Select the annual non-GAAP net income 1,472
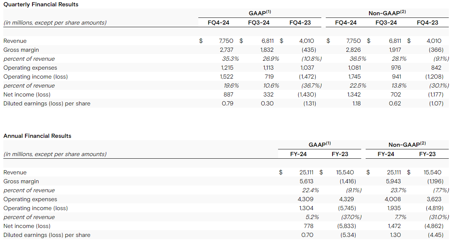 (395, 226)
